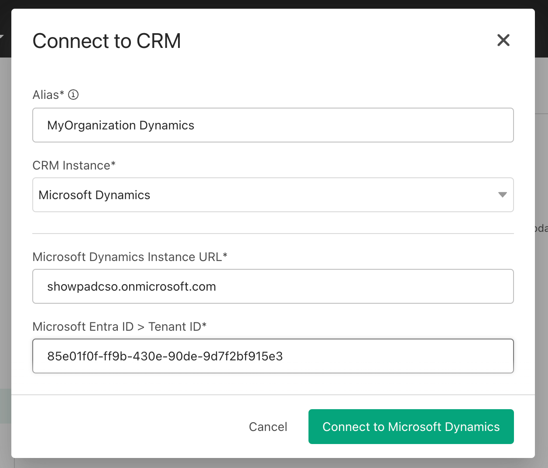548x468 pixels.
Task: Click the Alias* label
Action: (48, 95)
